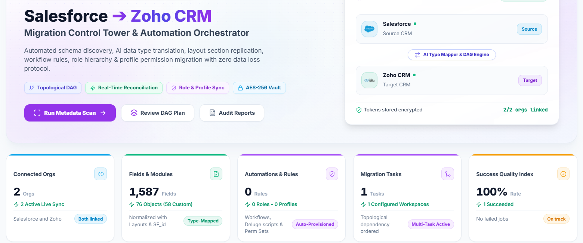Click the AI Type Mapper & DAG Engine pill
Viewport: 583px width, 243px height.
451,55
